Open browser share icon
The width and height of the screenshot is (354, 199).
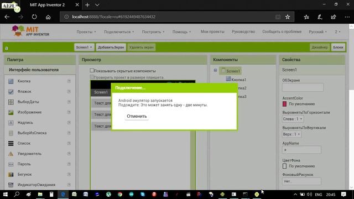[x=334, y=17]
